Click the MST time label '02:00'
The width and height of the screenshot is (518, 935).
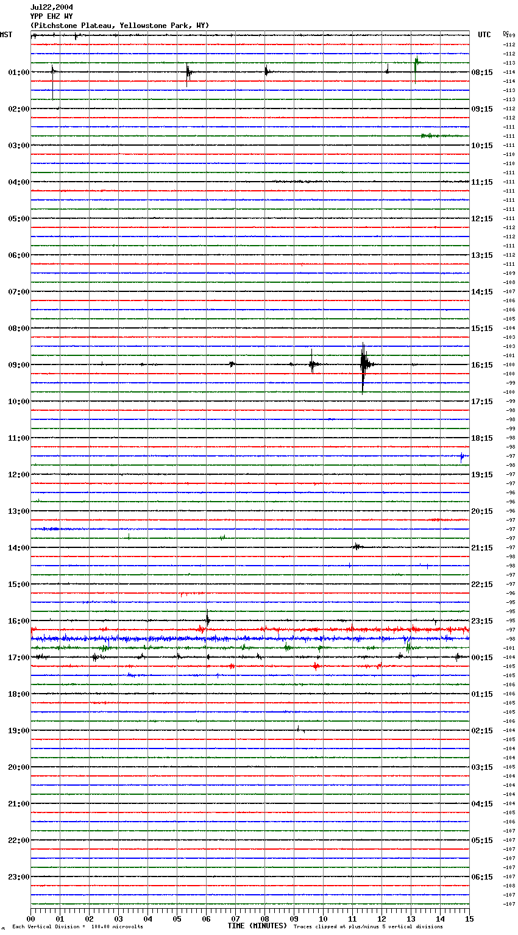click(x=19, y=109)
